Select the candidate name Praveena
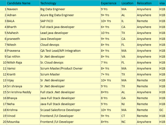The width and height of the screenshot is (166, 125). (14, 51)
